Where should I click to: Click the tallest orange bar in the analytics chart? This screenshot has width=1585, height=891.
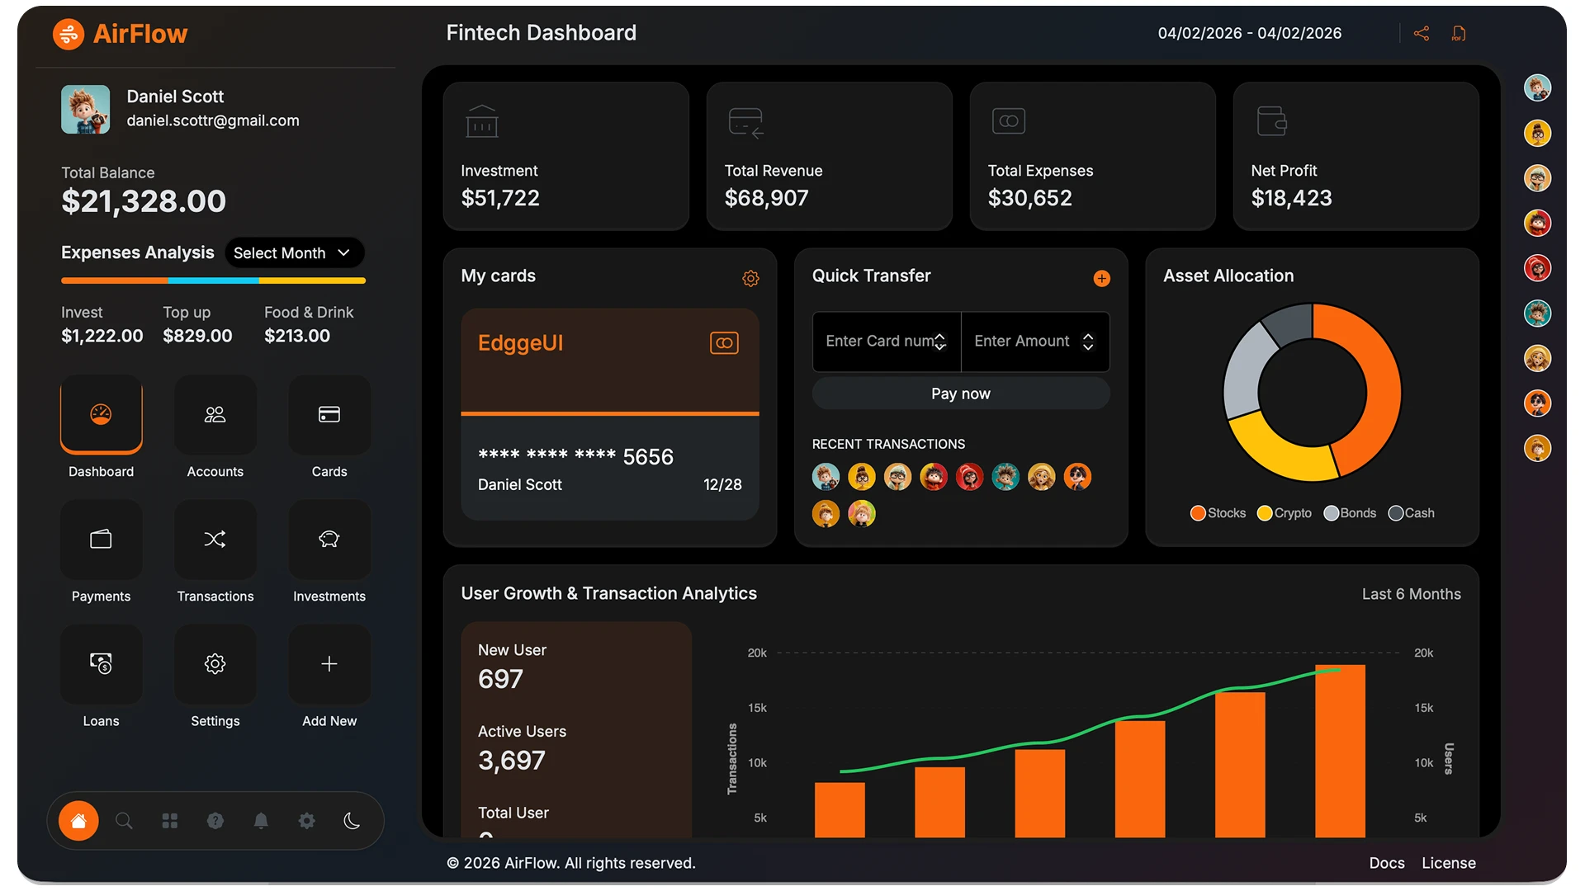pos(1340,751)
